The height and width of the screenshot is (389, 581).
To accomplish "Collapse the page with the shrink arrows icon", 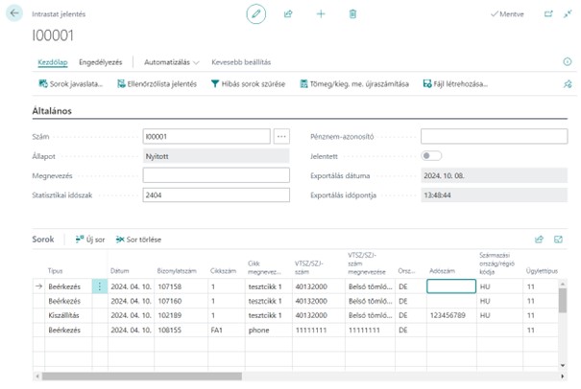I will pos(568,14).
